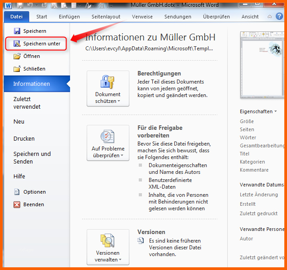Click the template file path C:\Users\evcyl\AppData

[149, 49]
